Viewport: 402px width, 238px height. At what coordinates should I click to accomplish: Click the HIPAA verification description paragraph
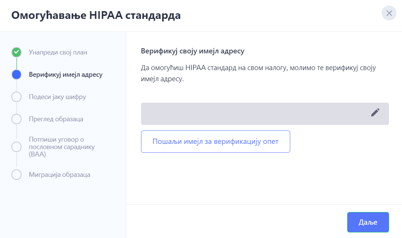coord(258,73)
